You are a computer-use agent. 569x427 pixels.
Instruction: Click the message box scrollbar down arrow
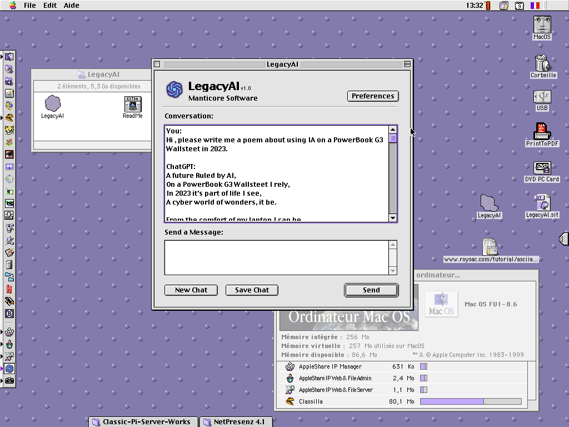click(x=393, y=271)
